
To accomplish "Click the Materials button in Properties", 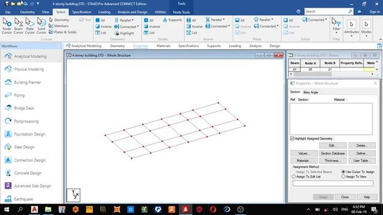I will (304, 161).
